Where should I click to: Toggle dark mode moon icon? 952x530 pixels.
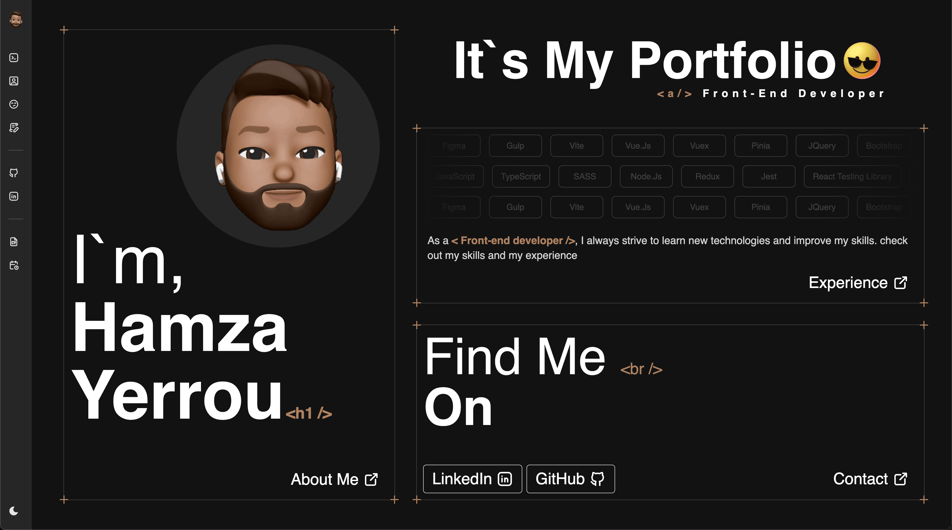point(14,511)
